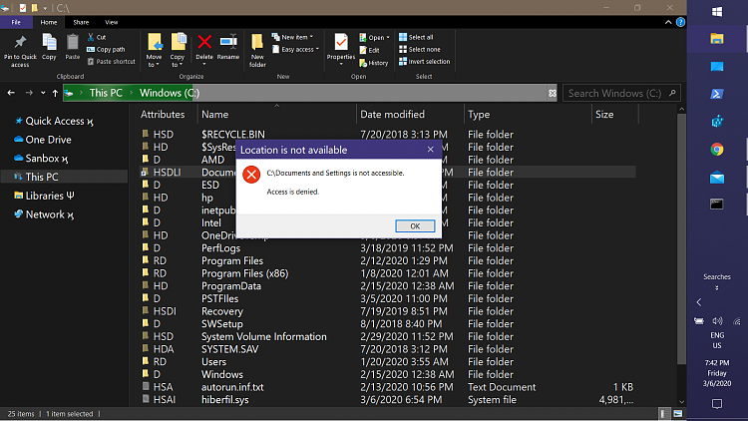Copy path of selected item
Screen dimensions: 748x421
106,49
